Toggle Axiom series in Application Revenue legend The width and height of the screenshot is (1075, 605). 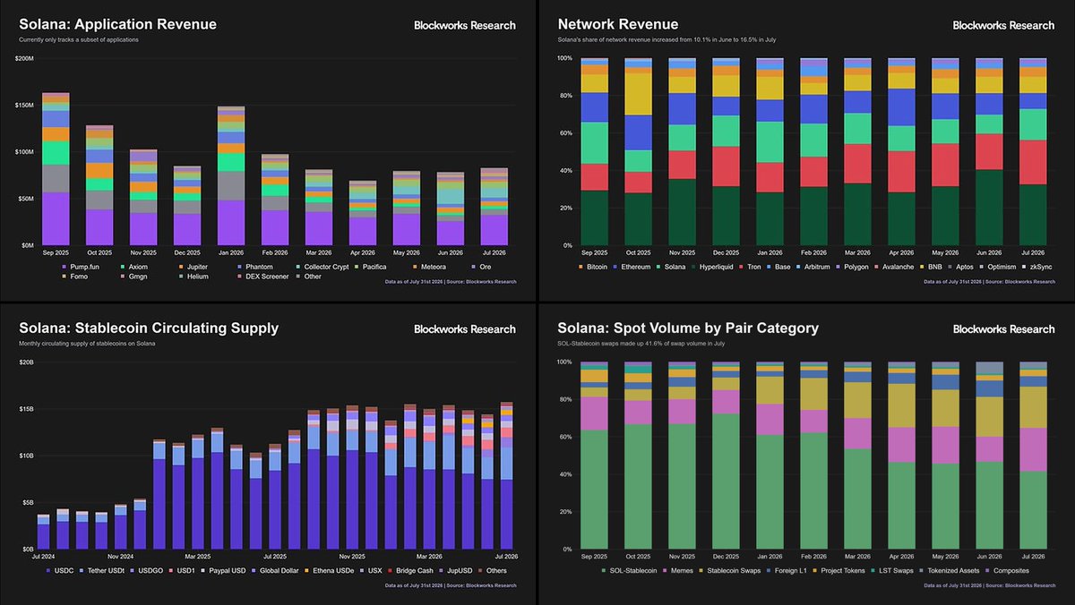point(133,267)
